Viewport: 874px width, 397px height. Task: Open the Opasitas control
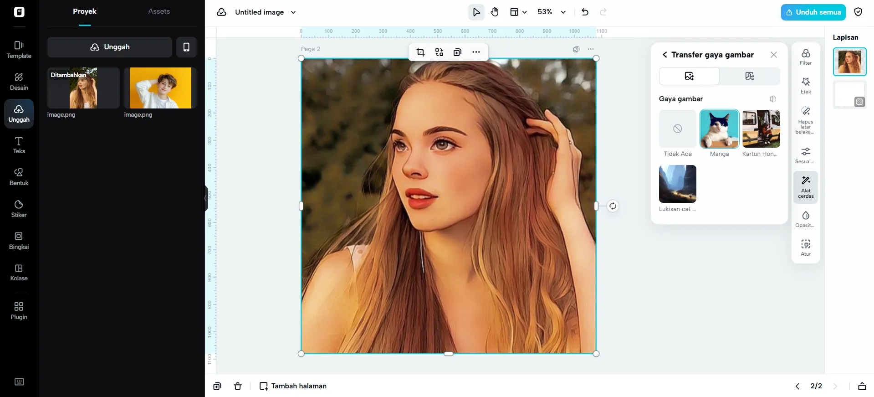(x=805, y=219)
